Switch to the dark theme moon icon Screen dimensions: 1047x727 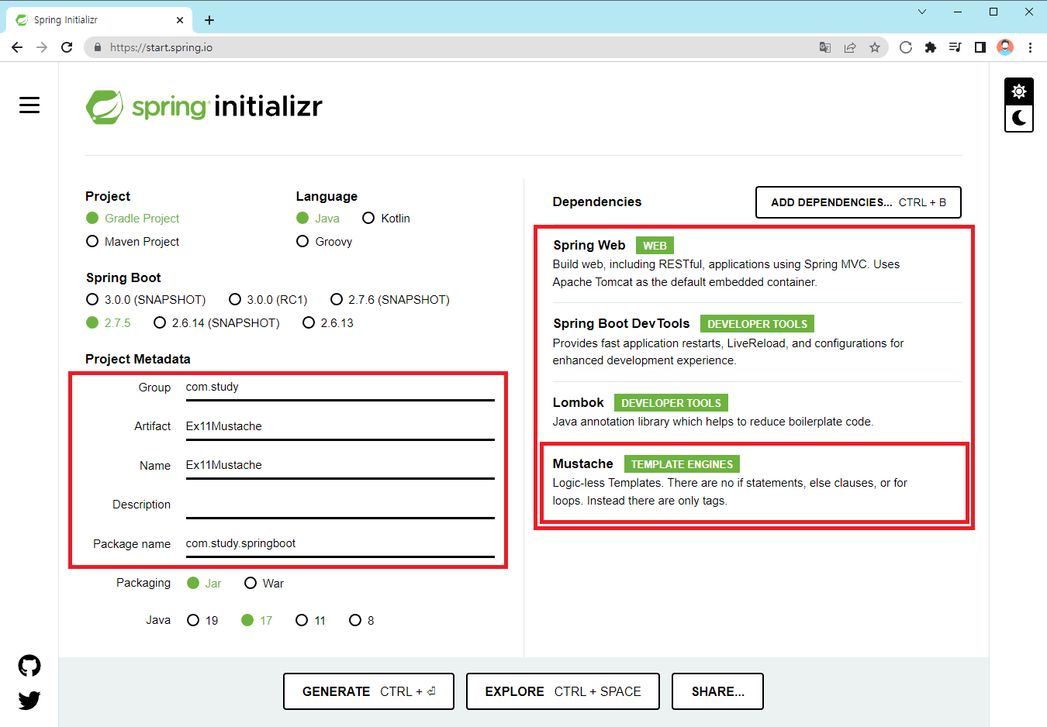[x=1019, y=118]
